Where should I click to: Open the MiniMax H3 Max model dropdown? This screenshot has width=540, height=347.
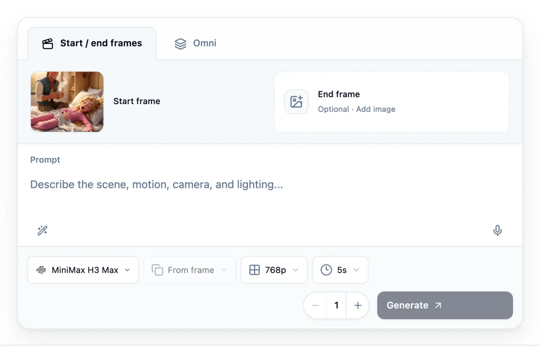tap(83, 270)
